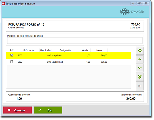Click the Designação column header
The width and height of the screenshot is (154, 120).
pos(65,50)
